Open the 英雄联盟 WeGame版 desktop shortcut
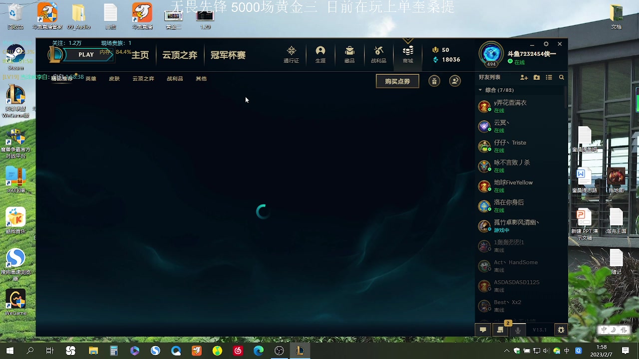 tap(15, 102)
